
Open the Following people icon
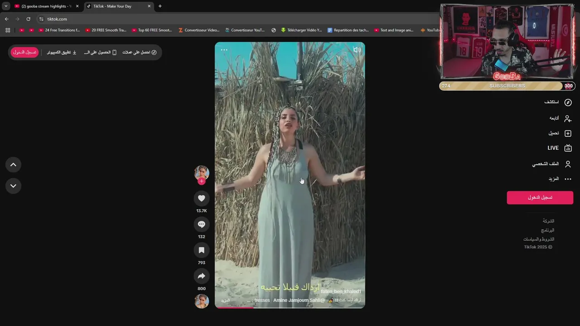click(x=568, y=118)
